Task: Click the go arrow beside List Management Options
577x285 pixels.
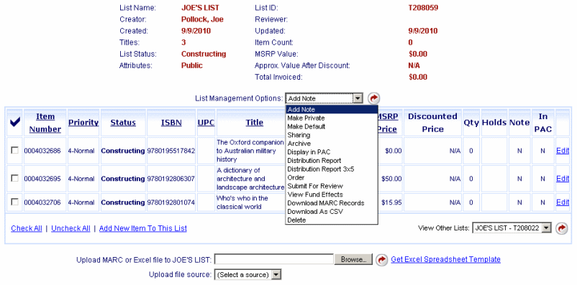Action: coord(374,98)
